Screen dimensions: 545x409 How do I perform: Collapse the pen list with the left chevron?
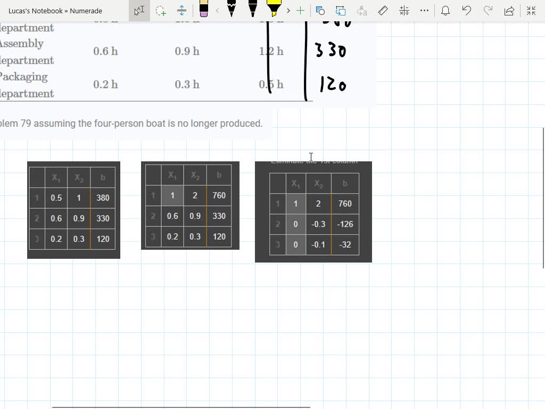pyautogui.click(x=217, y=10)
